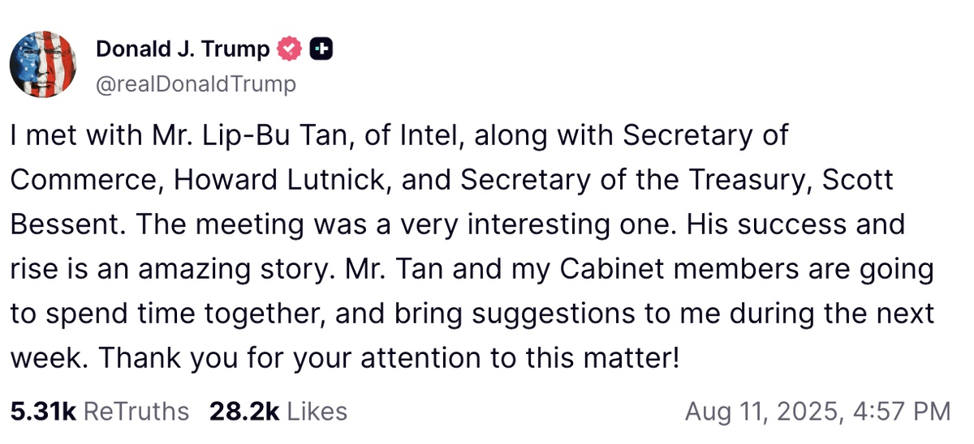
Task: Click the red verified checkmark badge
Action: (288, 49)
